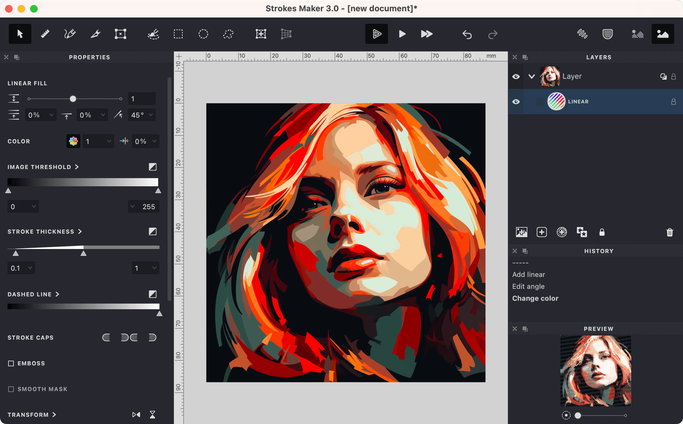The image size is (683, 424).
Task: Flip vertically in Transform section
Action: coord(153,415)
